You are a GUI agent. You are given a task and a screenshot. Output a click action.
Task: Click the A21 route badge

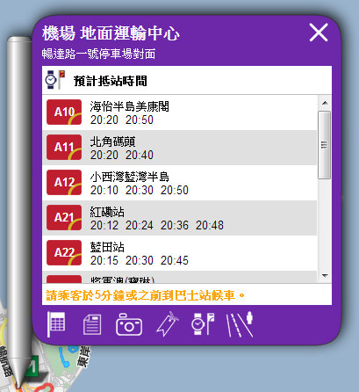pos(64,218)
